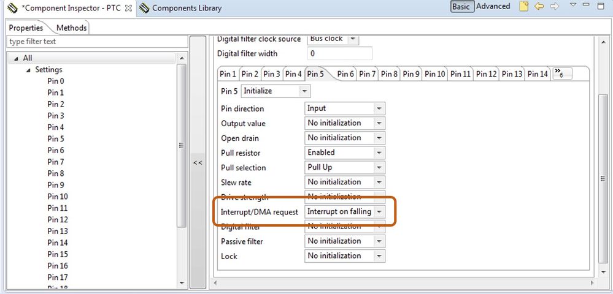Select Pin 15 in the settings tree
The width and height of the screenshot is (613, 294).
(58, 254)
